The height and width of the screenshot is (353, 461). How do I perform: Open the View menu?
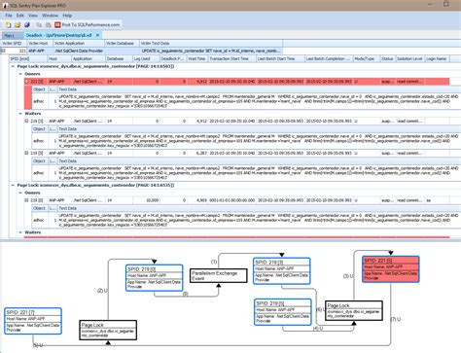coord(33,16)
